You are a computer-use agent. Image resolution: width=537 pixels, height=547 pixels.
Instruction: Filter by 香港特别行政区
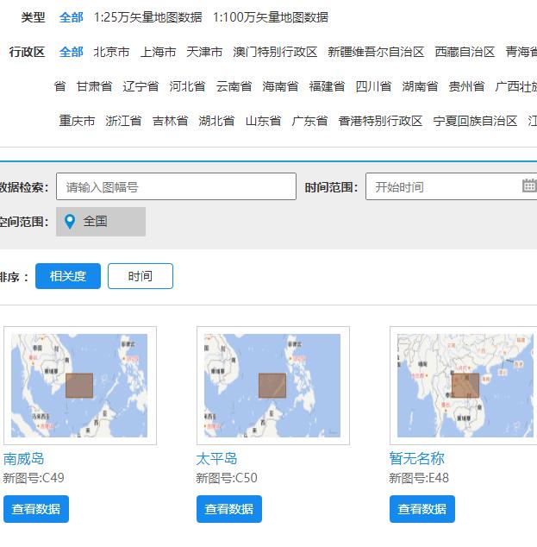(380, 121)
